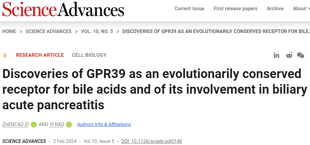Go to VOL. 10, NO. 5 breadcrumb

pyautogui.click(x=97, y=31)
